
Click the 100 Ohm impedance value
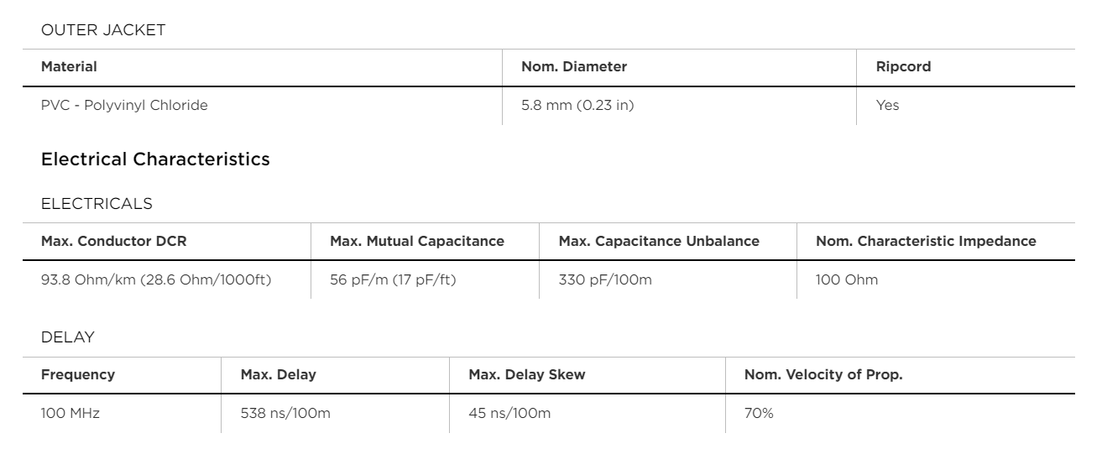847,279
